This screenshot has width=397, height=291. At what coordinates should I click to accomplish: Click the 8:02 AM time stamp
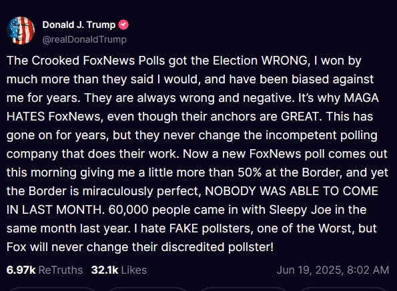tap(368, 270)
